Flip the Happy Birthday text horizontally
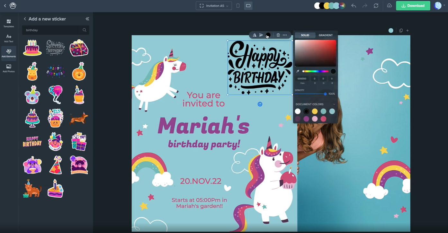The height and width of the screenshot is (233, 448). point(254,35)
